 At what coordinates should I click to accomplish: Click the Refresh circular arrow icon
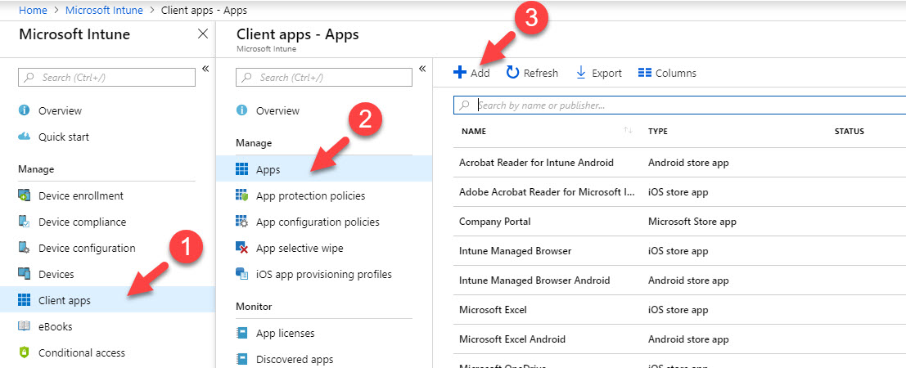click(x=512, y=72)
